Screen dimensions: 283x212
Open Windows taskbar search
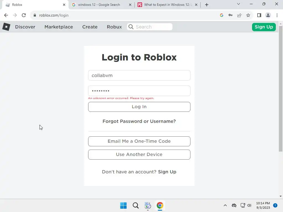click(x=135, y=205)
